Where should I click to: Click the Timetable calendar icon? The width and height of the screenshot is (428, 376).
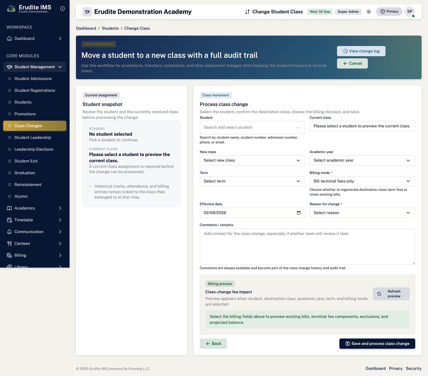point(9,220)
